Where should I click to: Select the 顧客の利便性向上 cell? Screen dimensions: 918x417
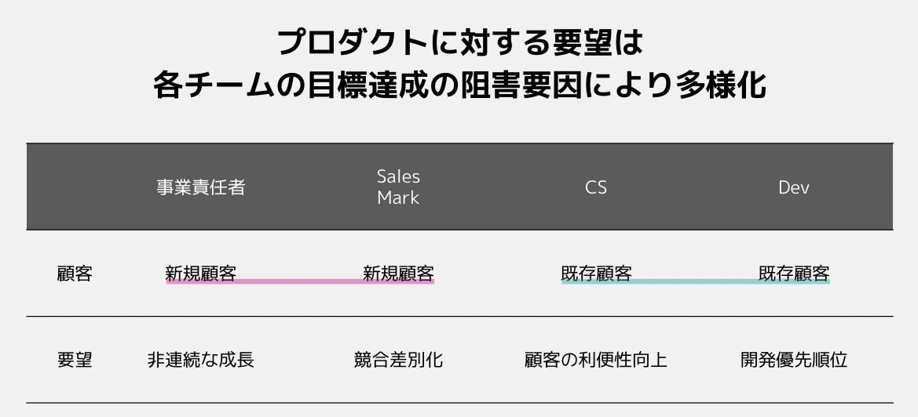pos(596,359)
